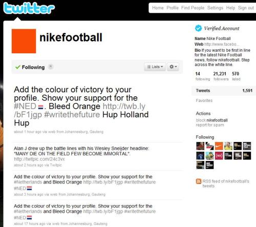The height and width of the screenshot is (227, 256).
Task: Open the #writethefuture hashtag in top tweet
Action: tap(72, 114)
